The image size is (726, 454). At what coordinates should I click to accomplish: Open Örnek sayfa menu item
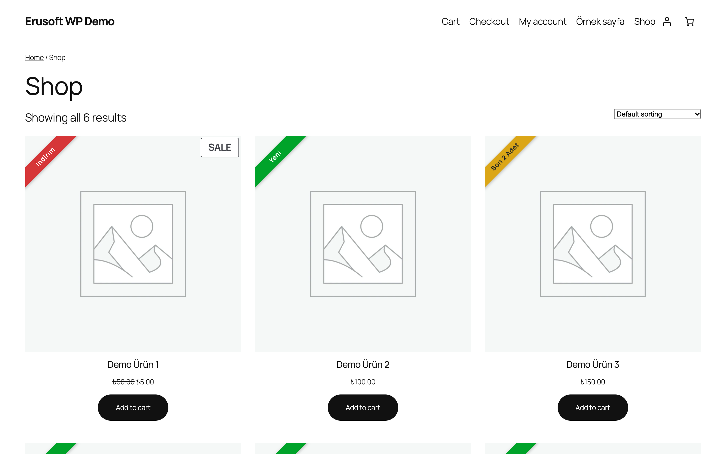click(x=600, y=22)
